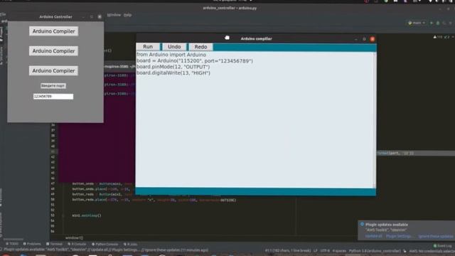Open the Window menu in PyCharm
Image resolution: width=455 pixels, height=256 pixels.
114,15
